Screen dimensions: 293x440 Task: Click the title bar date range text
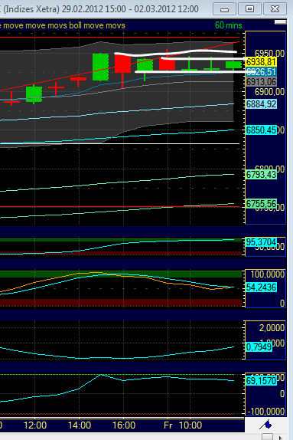[x=130, y=9]
